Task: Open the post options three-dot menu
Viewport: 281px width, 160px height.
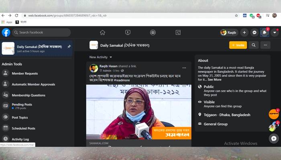Action: [184, 68]
